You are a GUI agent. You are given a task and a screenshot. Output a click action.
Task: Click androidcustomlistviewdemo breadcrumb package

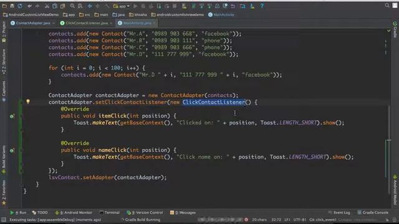178,15
